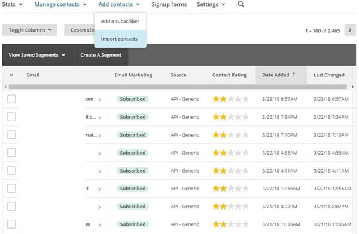Image resolution: width=359 pixels, height=234 pixels.
Task: Open contact arrow for 3/22/18 7:10PM row
Action: (99, 136)
